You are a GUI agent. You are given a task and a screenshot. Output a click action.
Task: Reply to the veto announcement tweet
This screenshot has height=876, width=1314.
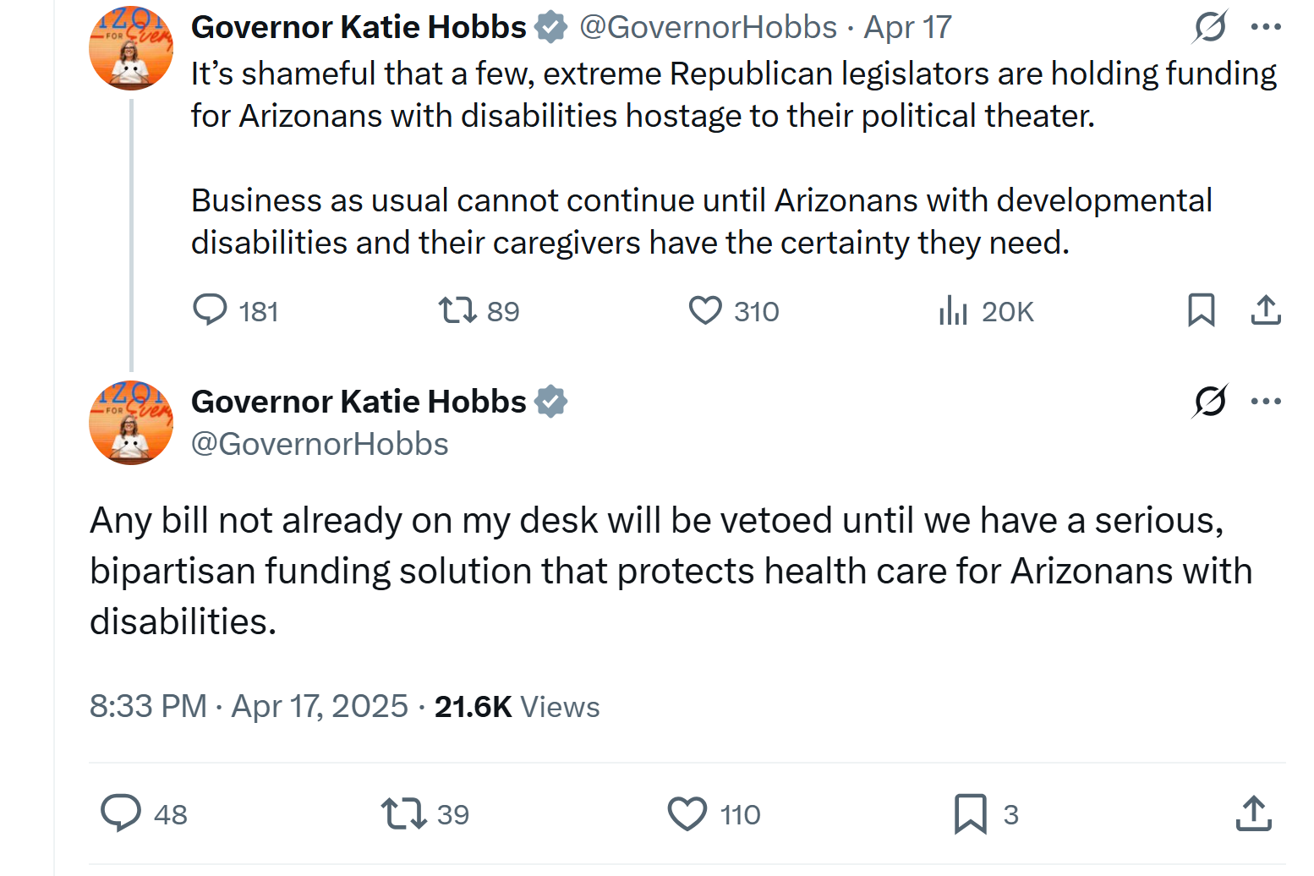[123, 813]
